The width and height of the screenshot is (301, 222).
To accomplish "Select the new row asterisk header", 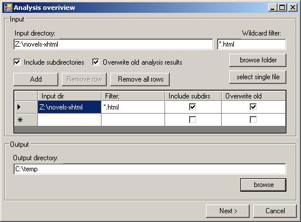I will pyautogui.click(x=26, y=119).
